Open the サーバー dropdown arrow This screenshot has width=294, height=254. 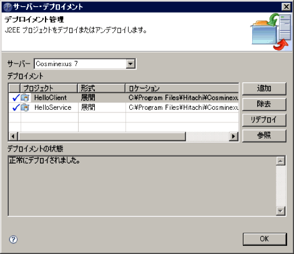130,64
